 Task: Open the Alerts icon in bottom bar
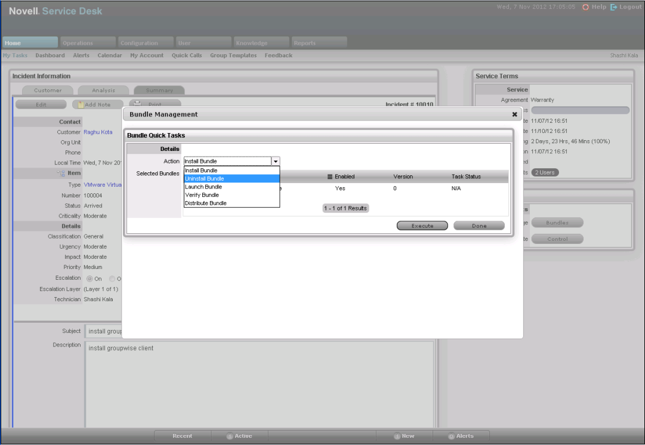(x=451, y=436)
